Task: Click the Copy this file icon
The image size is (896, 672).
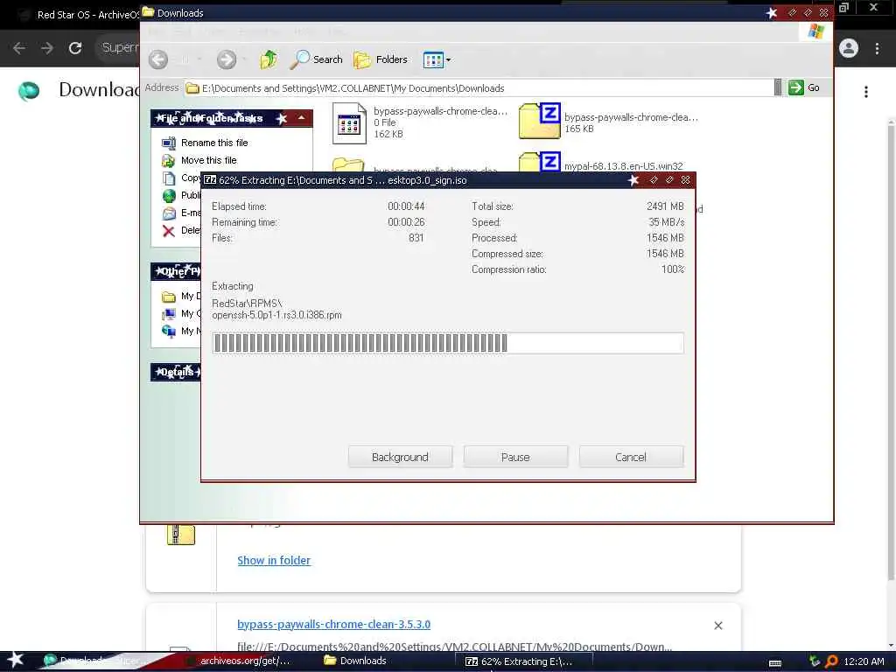Action: [x=169, y=178]
